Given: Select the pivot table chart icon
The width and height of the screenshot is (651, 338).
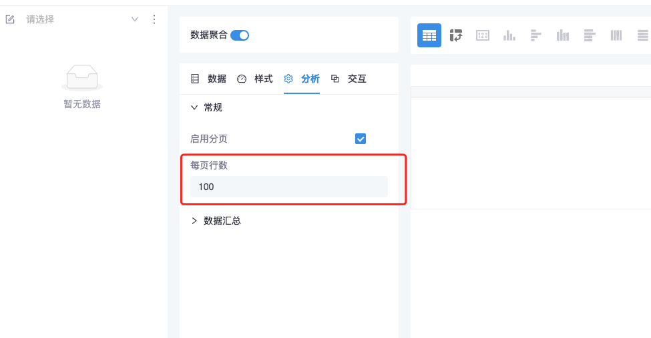Looking at the screenshot, I should click(456, 35).
